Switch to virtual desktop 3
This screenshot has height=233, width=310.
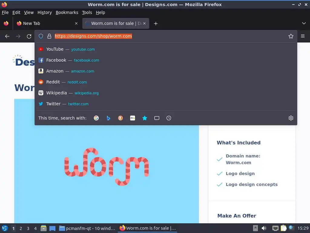pos(28,228)
